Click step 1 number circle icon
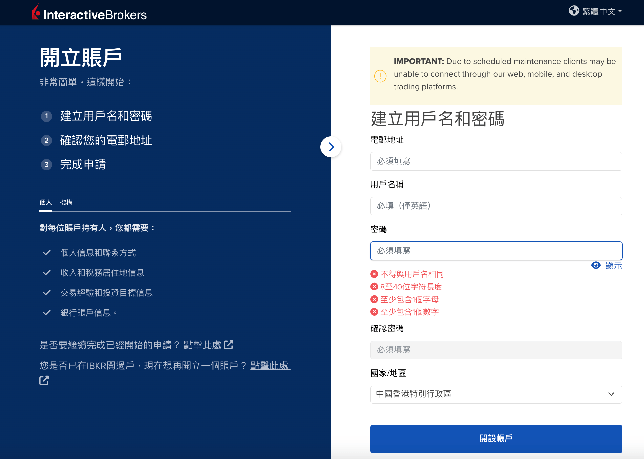 (46, 116)
